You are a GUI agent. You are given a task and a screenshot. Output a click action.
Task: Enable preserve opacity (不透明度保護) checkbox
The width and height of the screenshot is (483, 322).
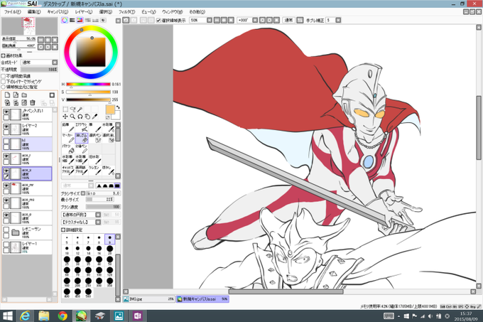pyautogui.click(x=4, y=76)
